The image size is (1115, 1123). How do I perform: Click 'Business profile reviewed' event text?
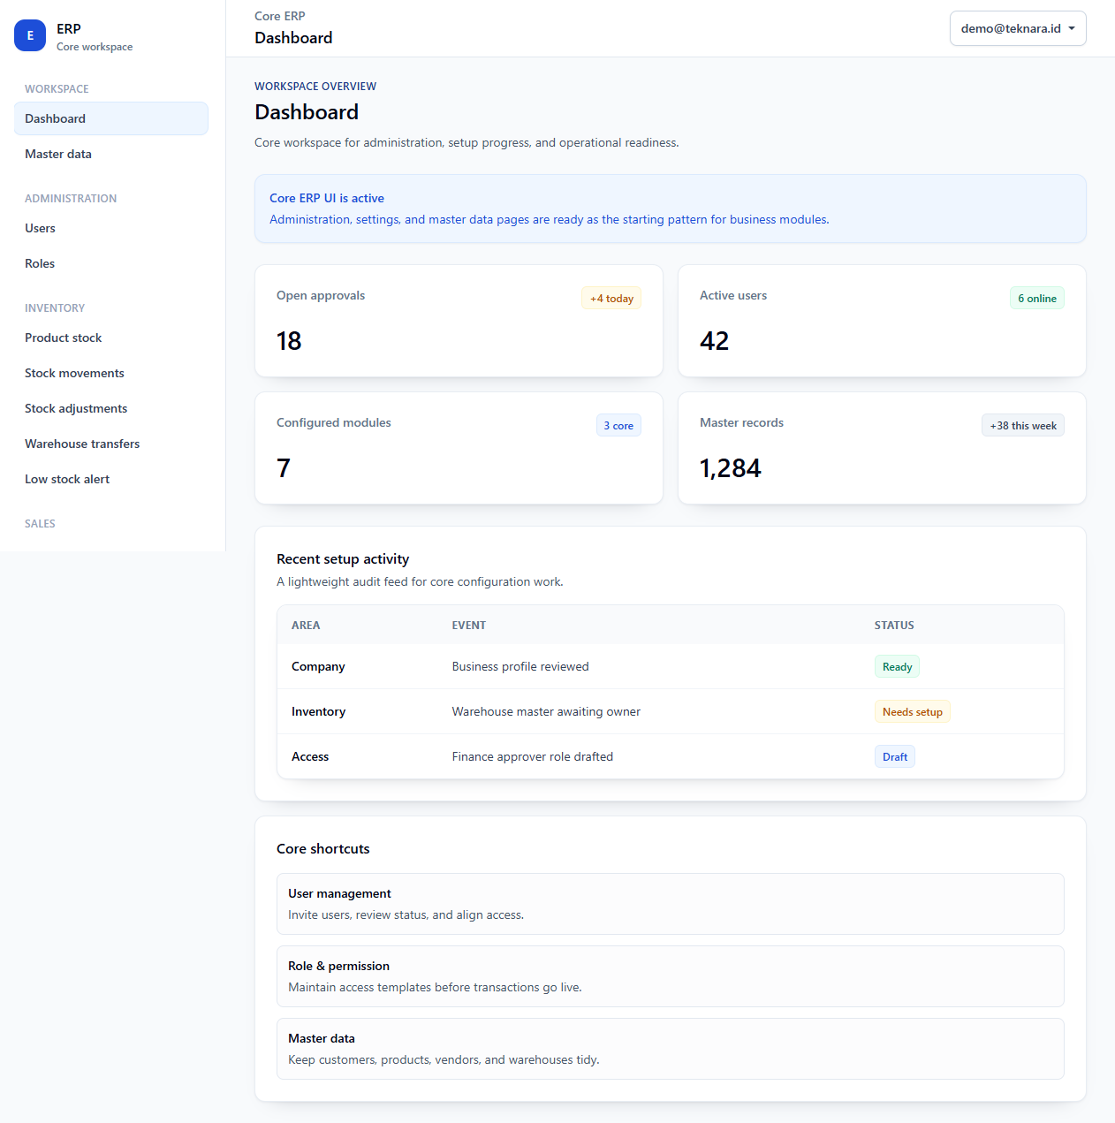click(x=520, y=667)
